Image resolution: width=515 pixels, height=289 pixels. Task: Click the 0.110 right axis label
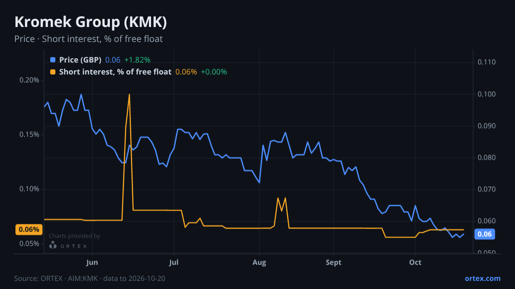486,62
